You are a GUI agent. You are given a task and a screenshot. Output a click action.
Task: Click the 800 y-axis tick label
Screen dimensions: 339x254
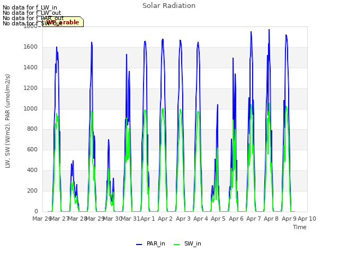coord(32,129)
